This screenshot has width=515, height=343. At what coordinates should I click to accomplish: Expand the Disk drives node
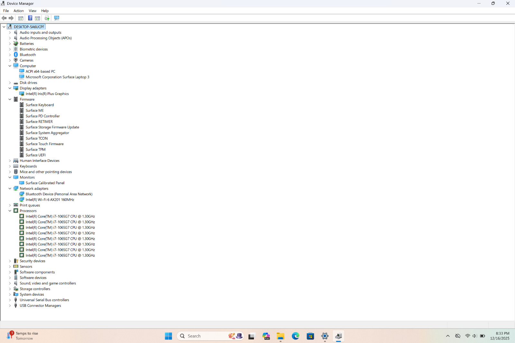[x=10, y=83]
